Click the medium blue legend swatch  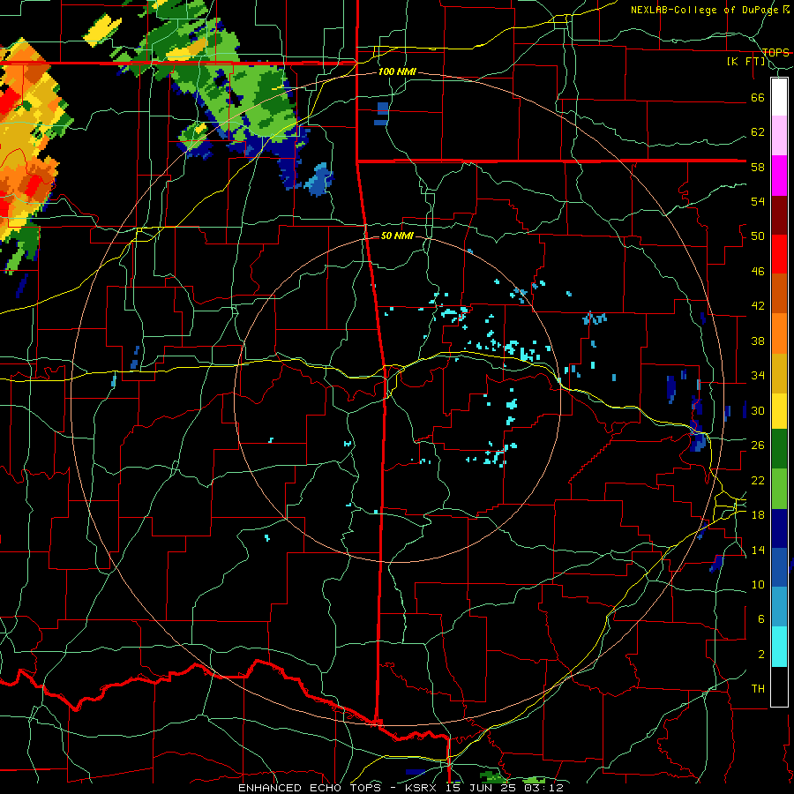coord(779,567)
